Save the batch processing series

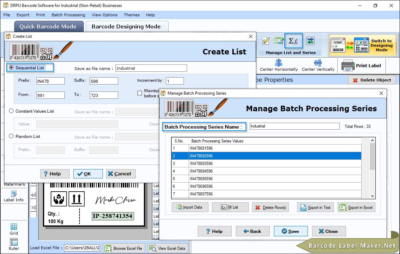[x=291, y=231]
